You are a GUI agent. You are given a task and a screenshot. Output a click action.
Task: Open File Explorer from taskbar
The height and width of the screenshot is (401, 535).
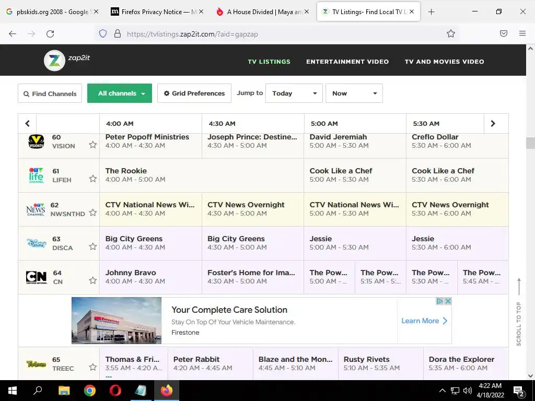64,391
